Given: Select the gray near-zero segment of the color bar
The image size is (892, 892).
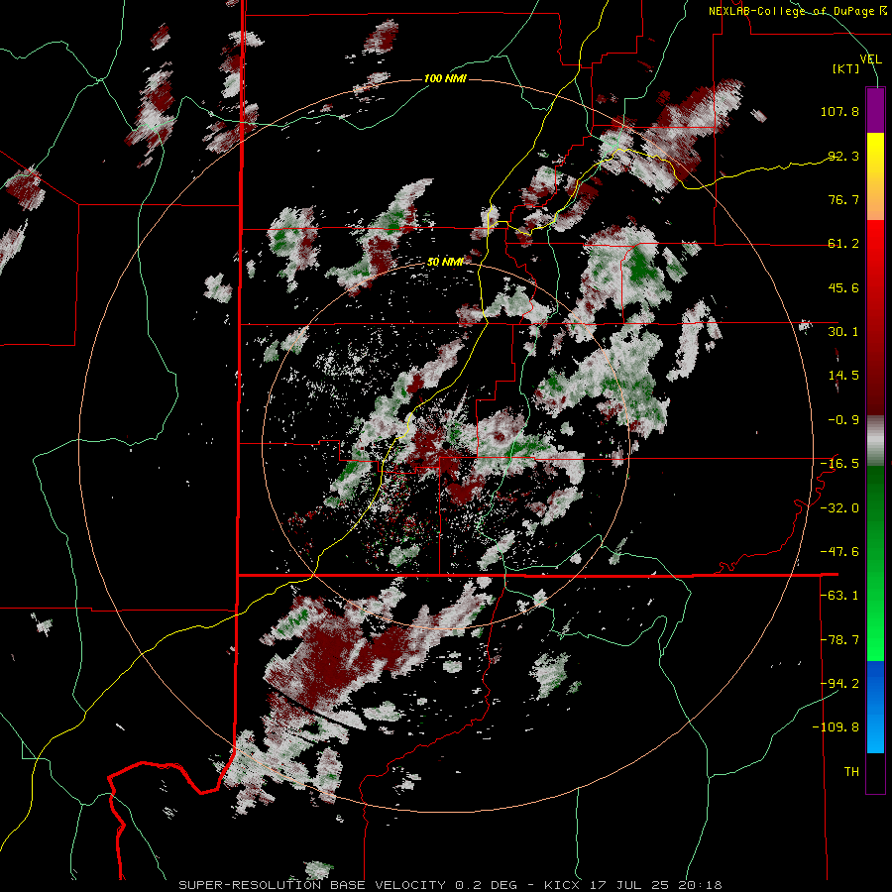Looking at the screenshot, I should pos(875,441).
